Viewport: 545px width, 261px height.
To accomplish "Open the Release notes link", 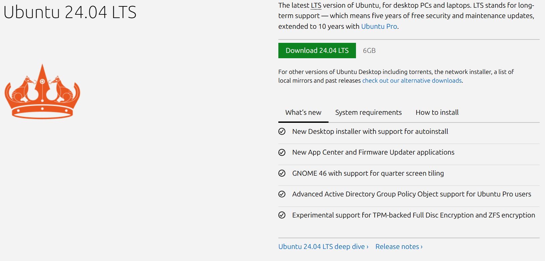I will (399, 247).
